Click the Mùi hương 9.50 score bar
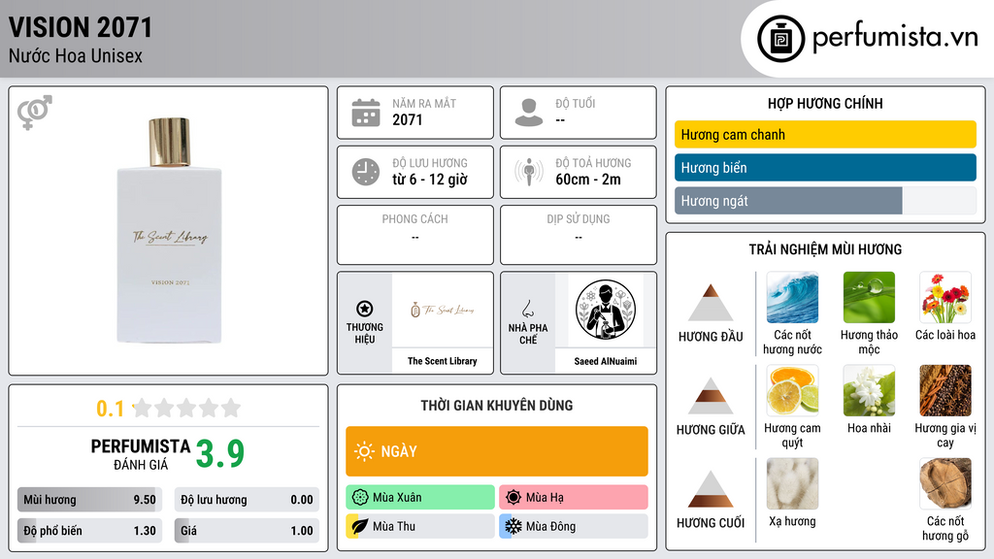 point(90,500)
